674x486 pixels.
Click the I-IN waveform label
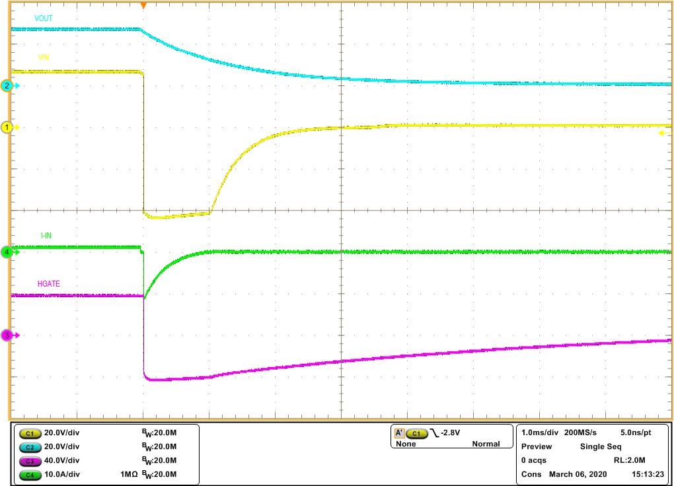point(47,236)
